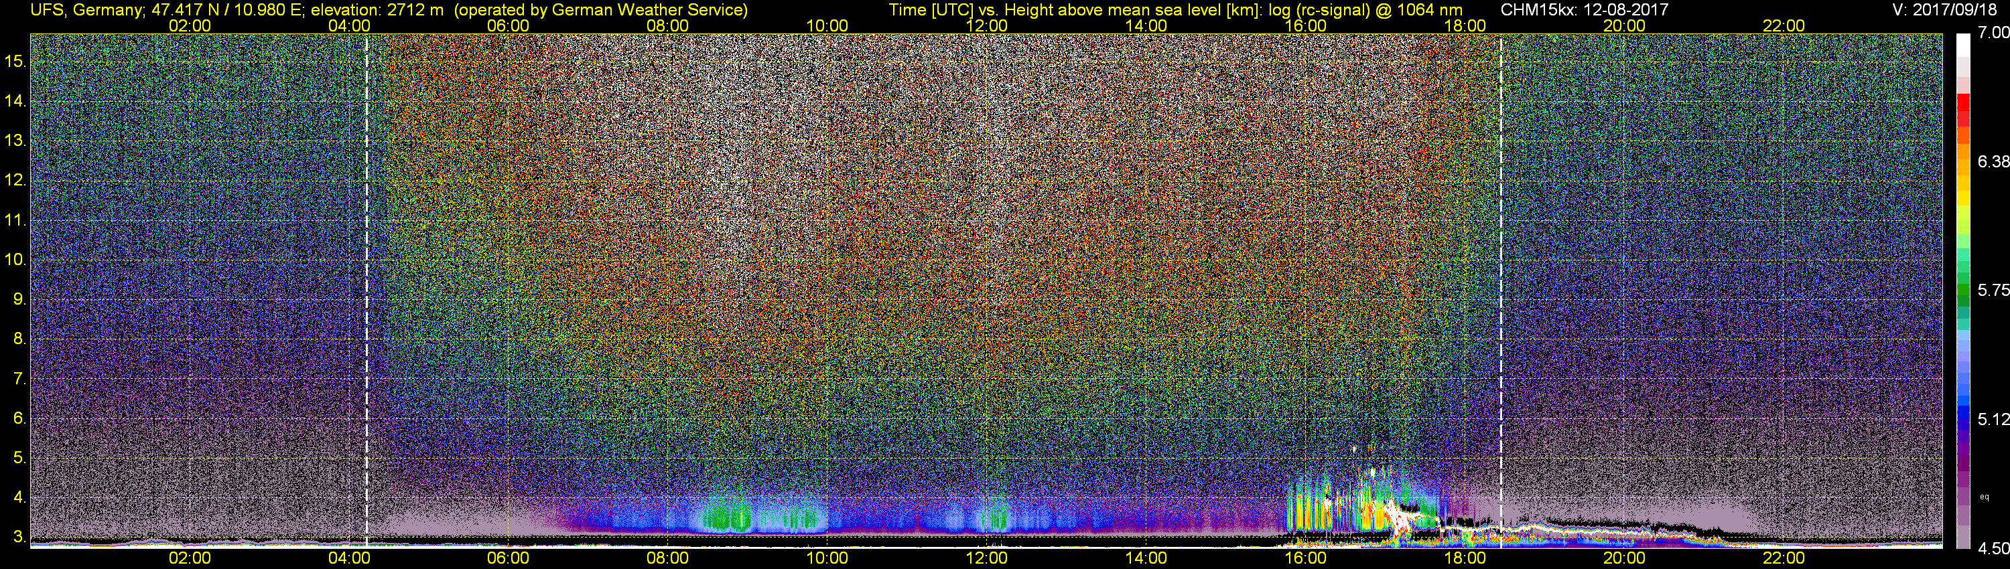Click the '11.' height axis label
Image resolution: width=2010 pixels, height=569 pixels.
pos(15,220)
